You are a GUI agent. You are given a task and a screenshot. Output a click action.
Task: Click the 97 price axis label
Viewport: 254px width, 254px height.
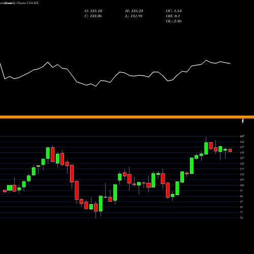(242, 190)
